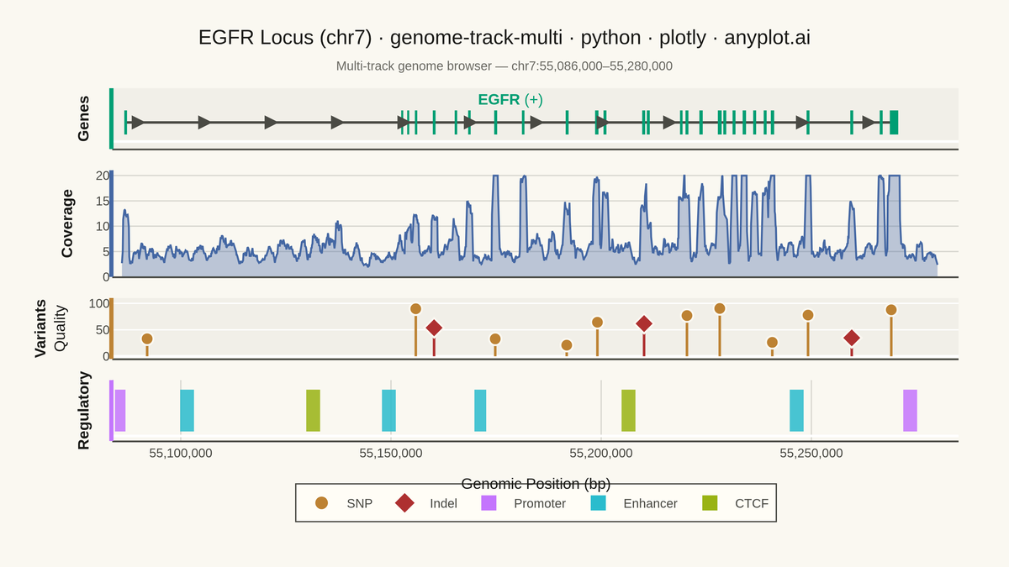Click the Indel diamond marker in the legend
The image size is (1009, 567).
pos(405,503)
